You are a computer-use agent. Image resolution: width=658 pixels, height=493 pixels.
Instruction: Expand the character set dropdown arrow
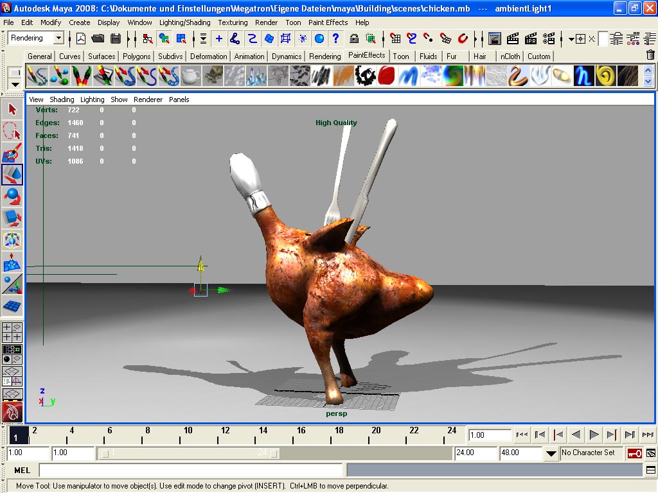pos(551,453)
